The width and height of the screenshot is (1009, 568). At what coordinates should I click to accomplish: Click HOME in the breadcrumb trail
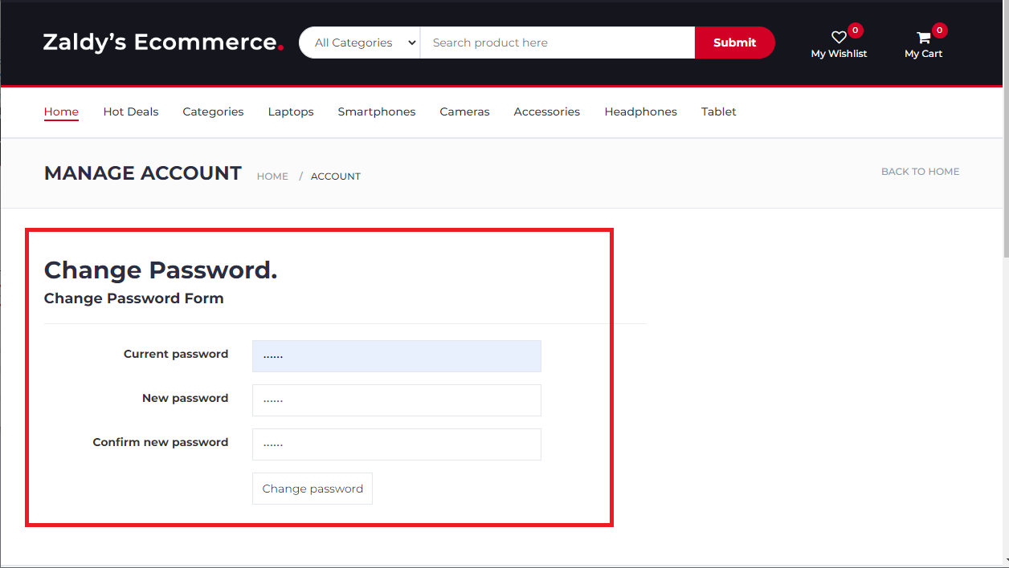point(272,176)
